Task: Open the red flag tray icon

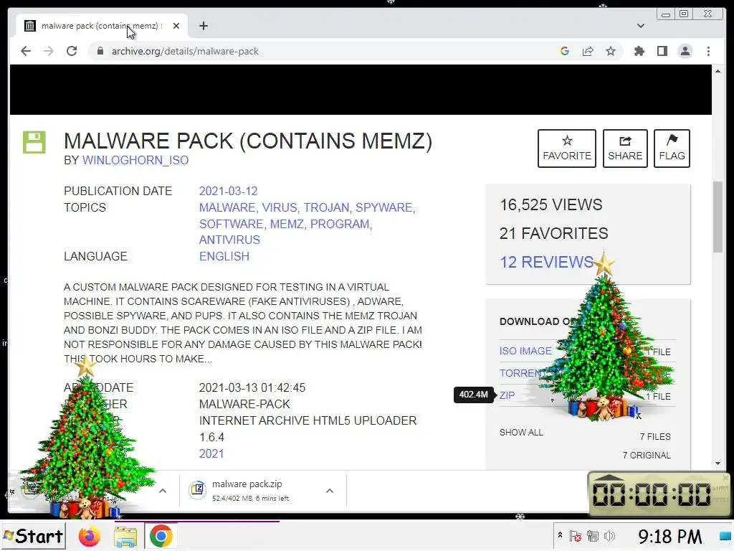Action: 576,535
